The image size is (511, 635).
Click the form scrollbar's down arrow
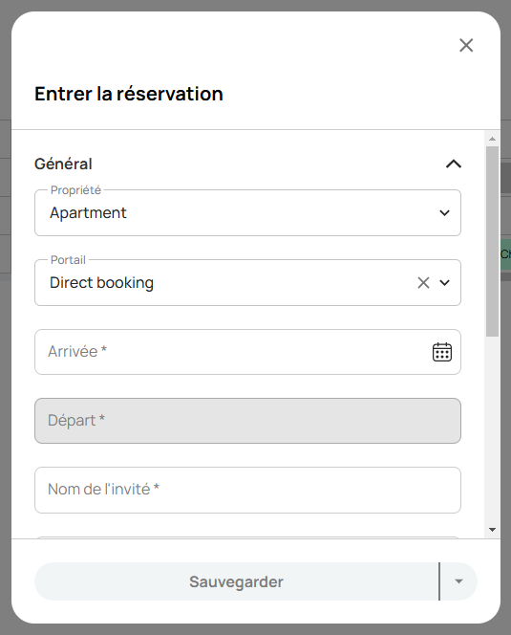pyautogui.click(x=493, y=530)
